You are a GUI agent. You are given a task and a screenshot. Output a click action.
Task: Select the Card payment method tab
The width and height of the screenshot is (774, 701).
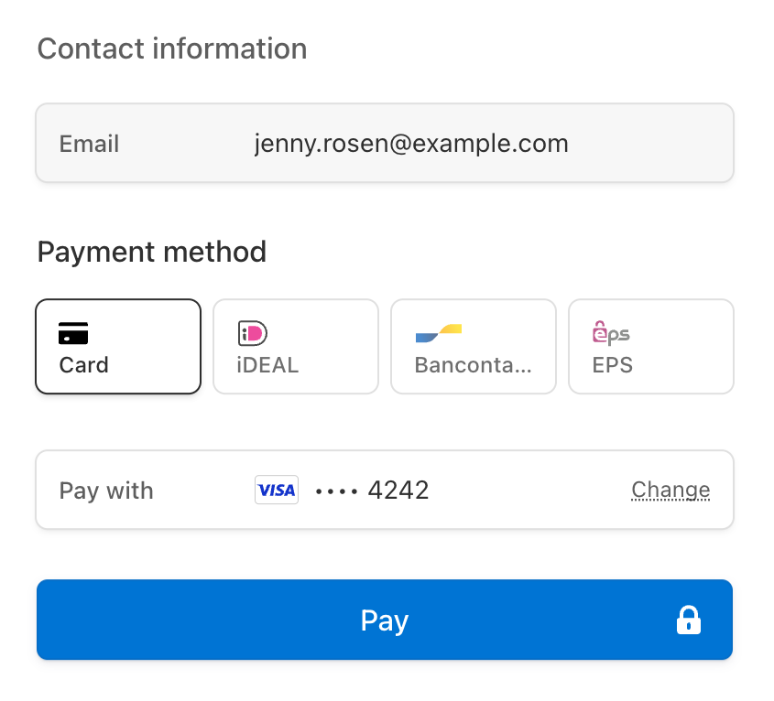tap(118, 346)
